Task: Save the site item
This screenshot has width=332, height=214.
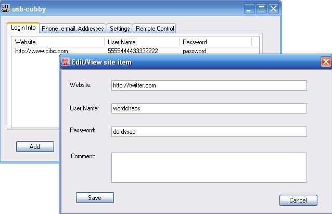Action: (95, 198)
